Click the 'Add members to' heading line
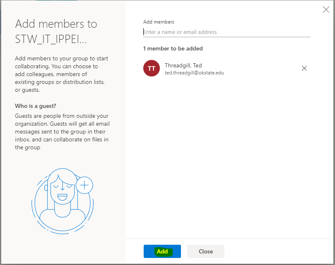 pos(56,24)
